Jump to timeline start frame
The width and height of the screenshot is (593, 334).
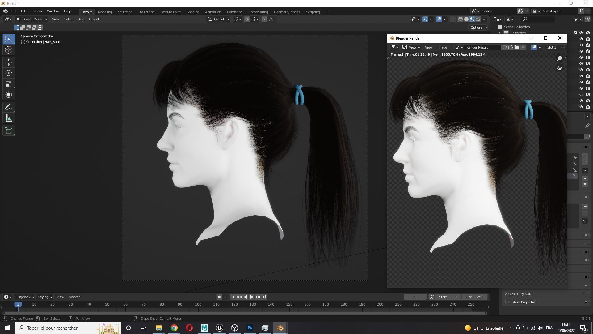233,297
